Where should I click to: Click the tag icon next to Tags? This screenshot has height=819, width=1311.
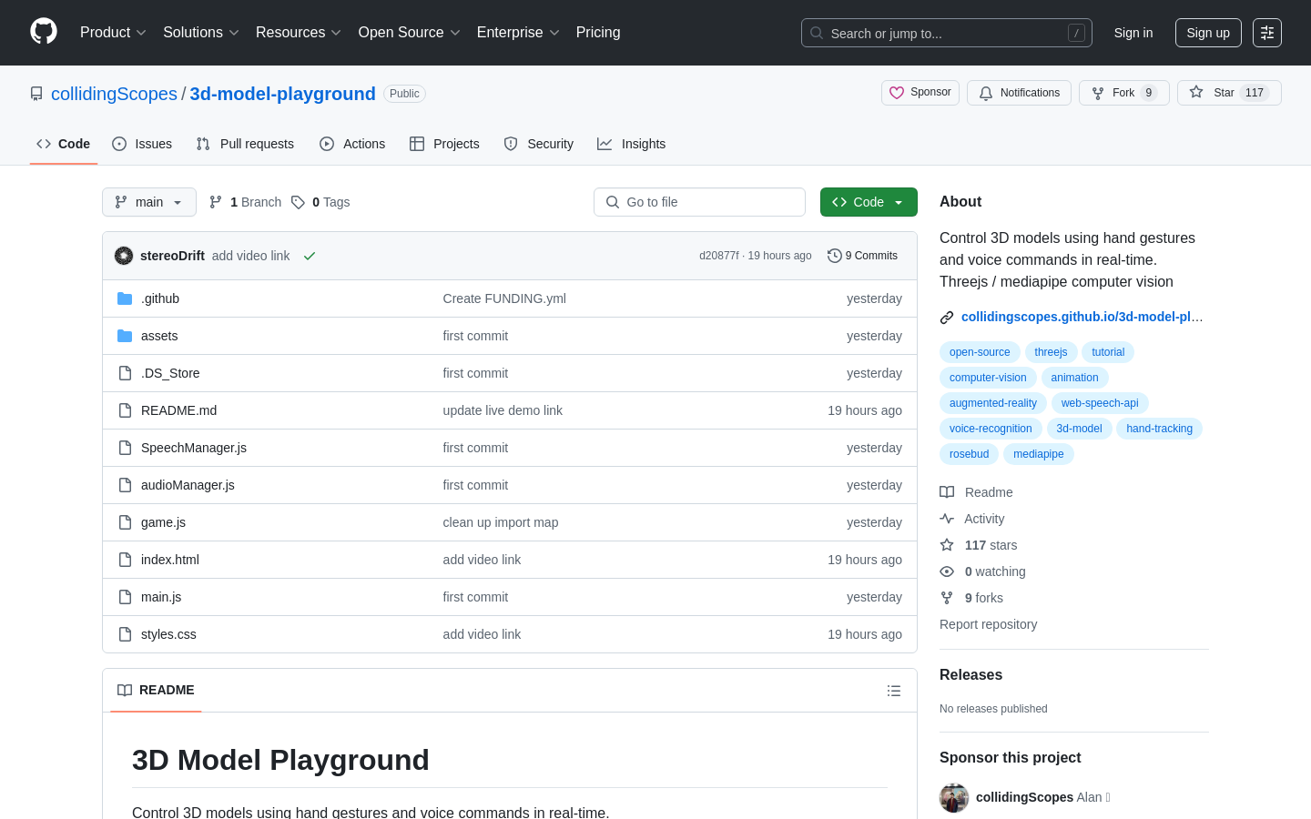tap(298, 202)
